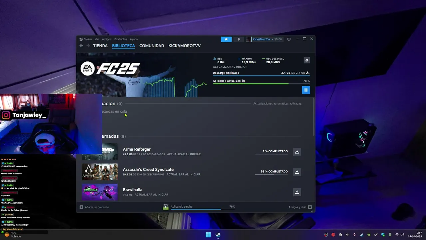
Task: Click Assassin's Creed 58 % COMPLETADO bar
Action: pyautogui.click(x=271, y=174)
